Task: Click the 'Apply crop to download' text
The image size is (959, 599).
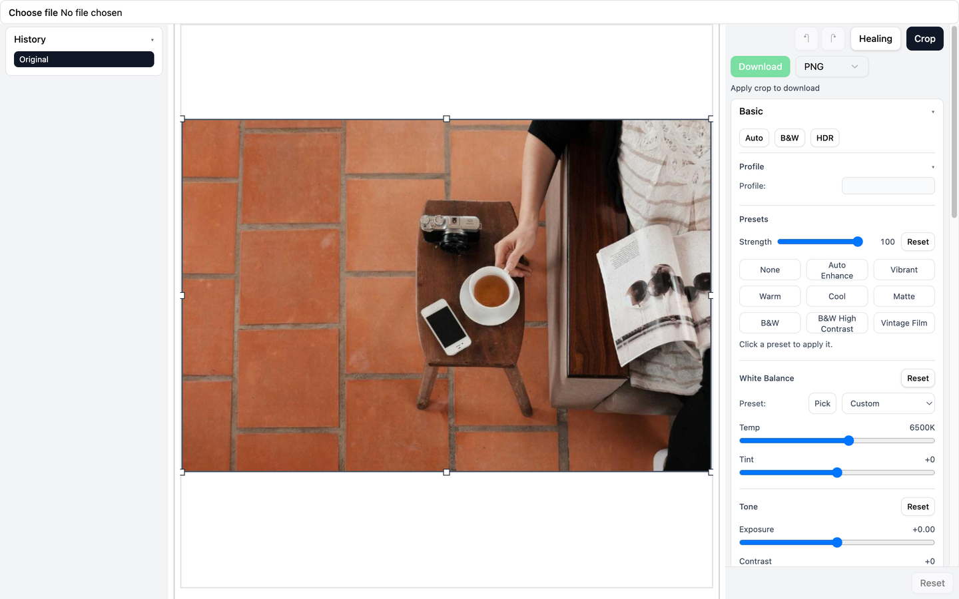Action: (x=775, y=88)
